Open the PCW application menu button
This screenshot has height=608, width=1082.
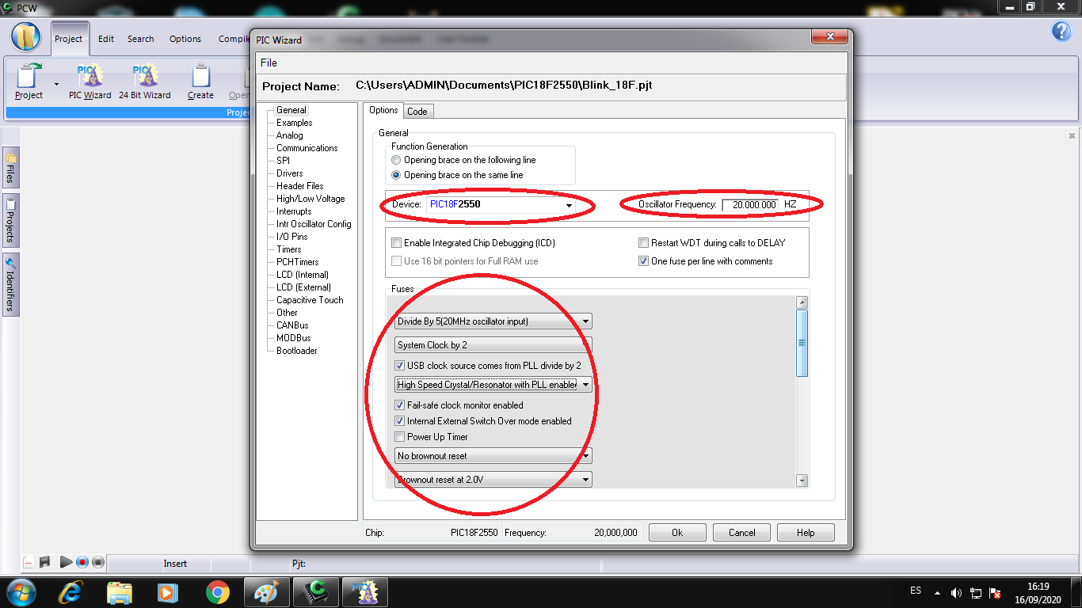pos(25,36)
